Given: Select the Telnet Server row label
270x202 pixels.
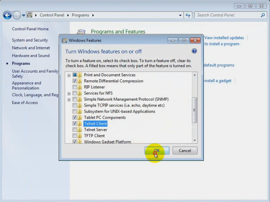Looking at the screenshot, I should tap(96, 130).
